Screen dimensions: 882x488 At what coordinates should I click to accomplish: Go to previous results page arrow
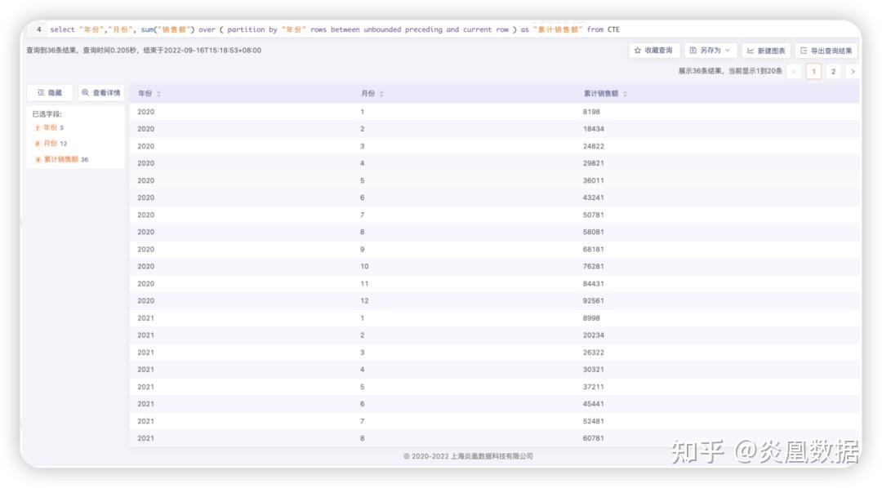795,71
